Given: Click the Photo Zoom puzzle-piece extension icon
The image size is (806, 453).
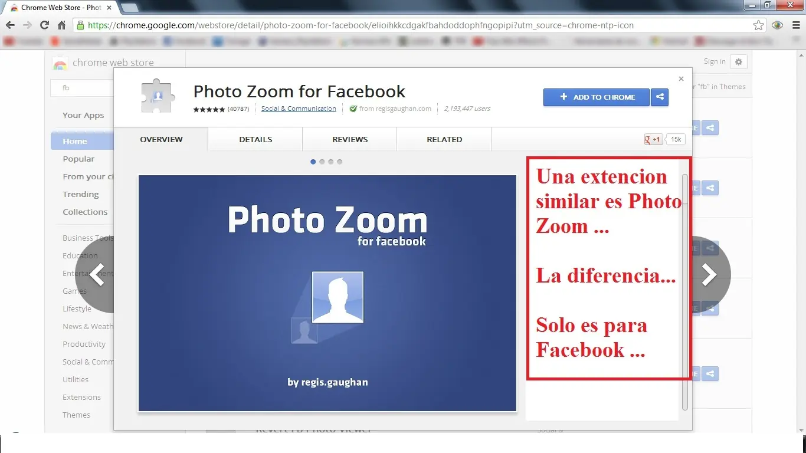Looking at the screenshot, I should point(158,96).
